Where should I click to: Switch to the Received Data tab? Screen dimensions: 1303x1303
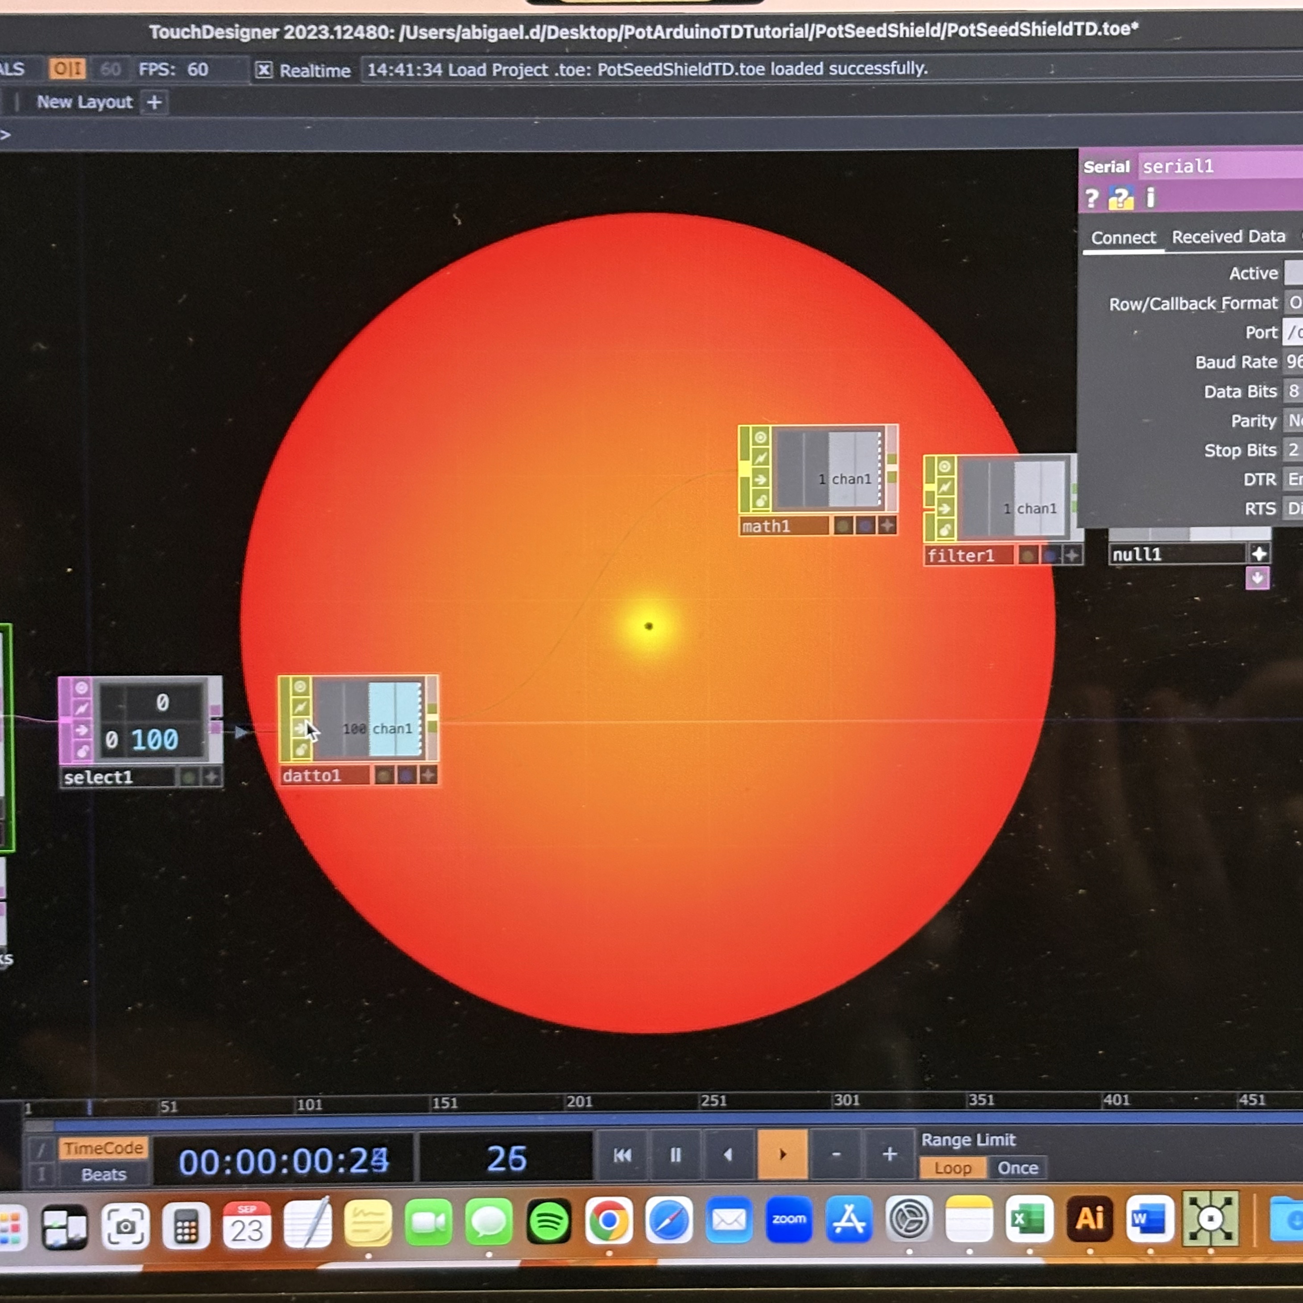1228,237
